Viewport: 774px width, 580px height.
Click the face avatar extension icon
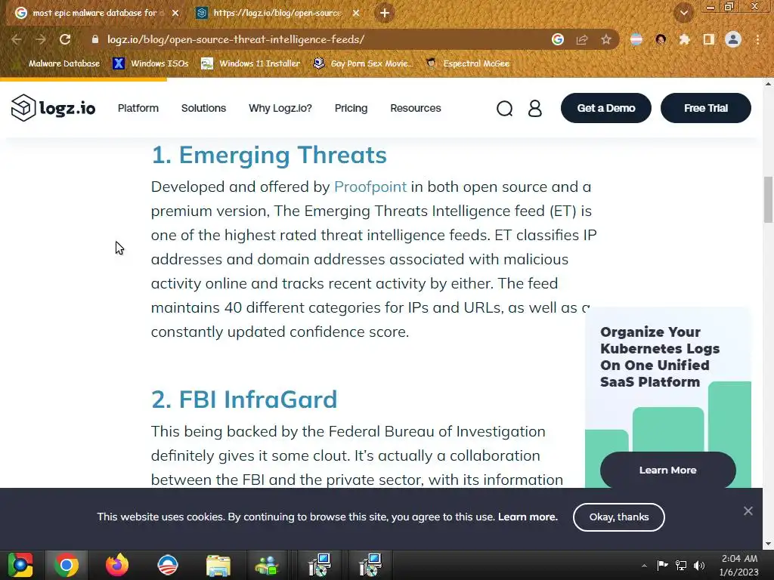pyautogui.click(x=661, y=39)
